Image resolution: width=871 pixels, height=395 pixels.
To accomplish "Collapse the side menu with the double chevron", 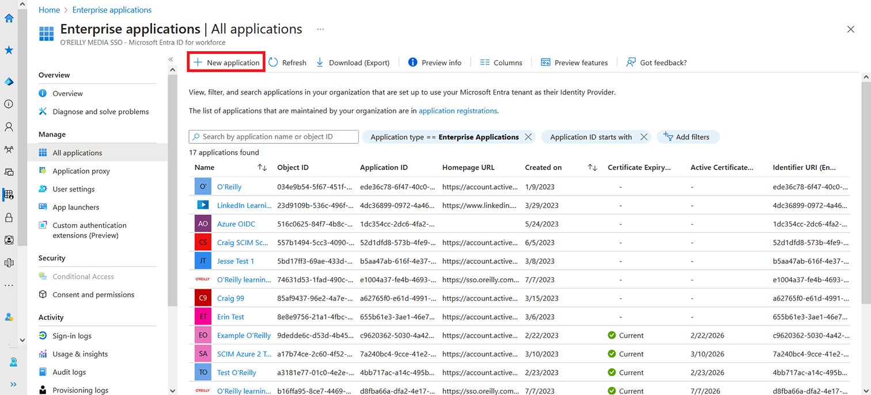I will pyautogui.click(x=171, y=59).
